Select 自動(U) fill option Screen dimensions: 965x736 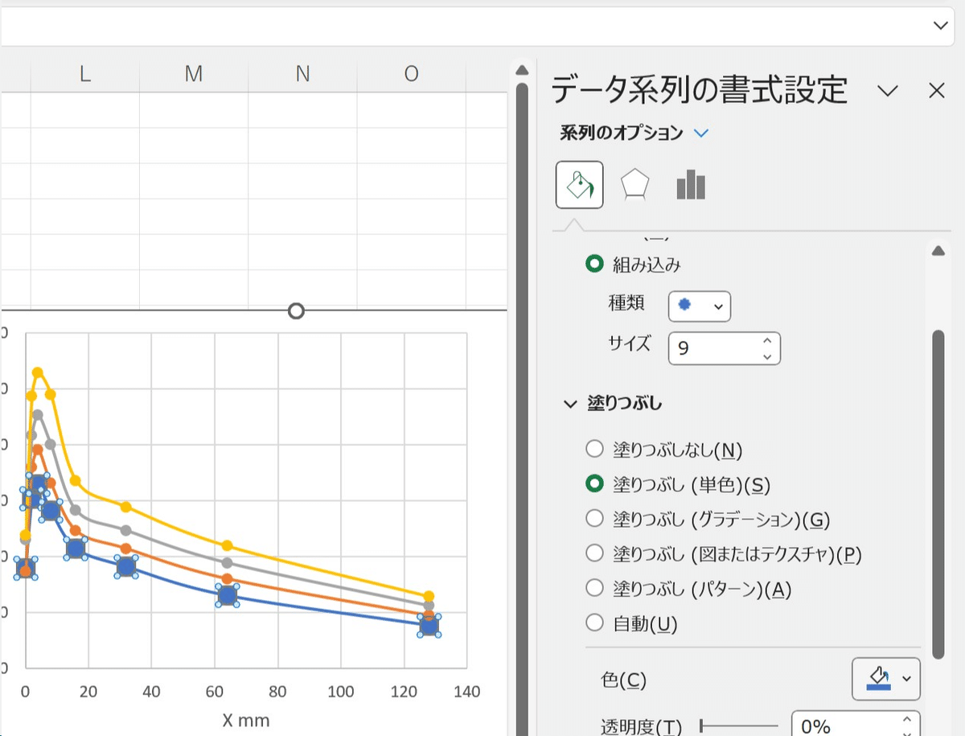coord(594,623)
